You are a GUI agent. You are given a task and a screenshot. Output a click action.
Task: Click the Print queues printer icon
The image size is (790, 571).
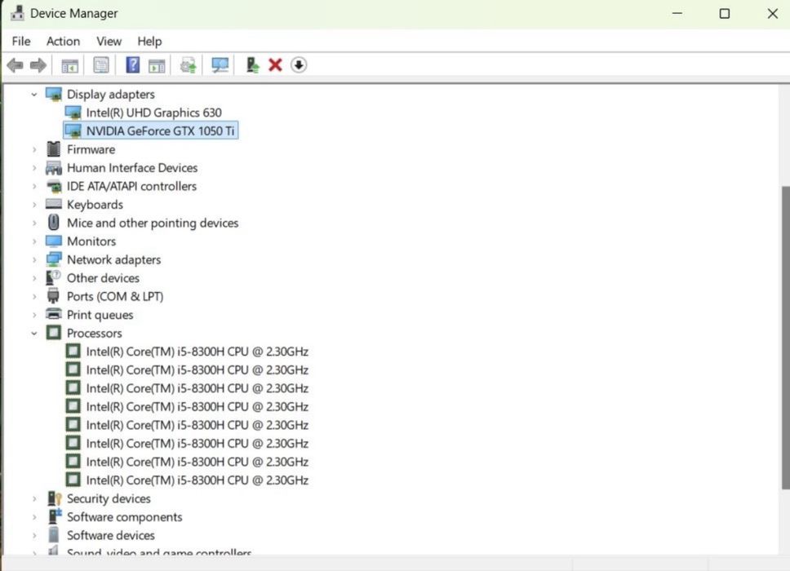53,314
